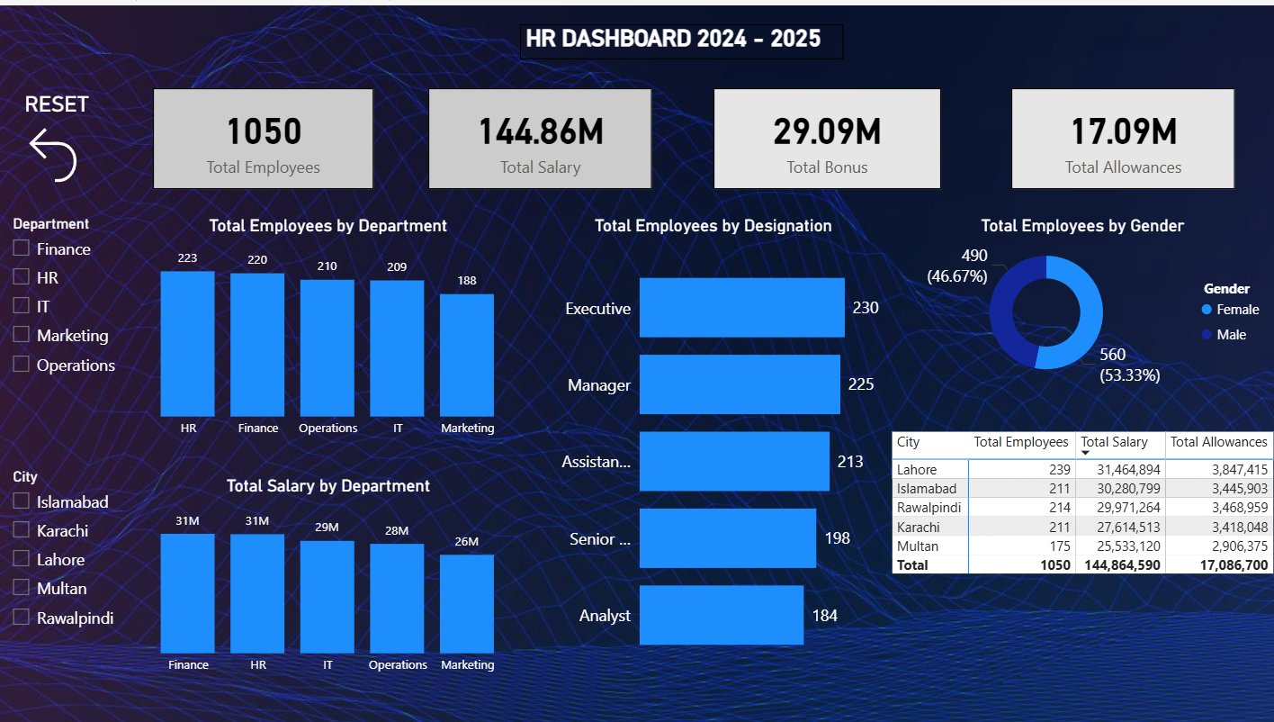Tick the Karachi city checkbox
The height and width of the screenshot is (722, 1274).
21,530
